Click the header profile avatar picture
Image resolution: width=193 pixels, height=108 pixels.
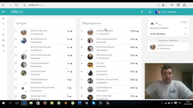(157, 12)
